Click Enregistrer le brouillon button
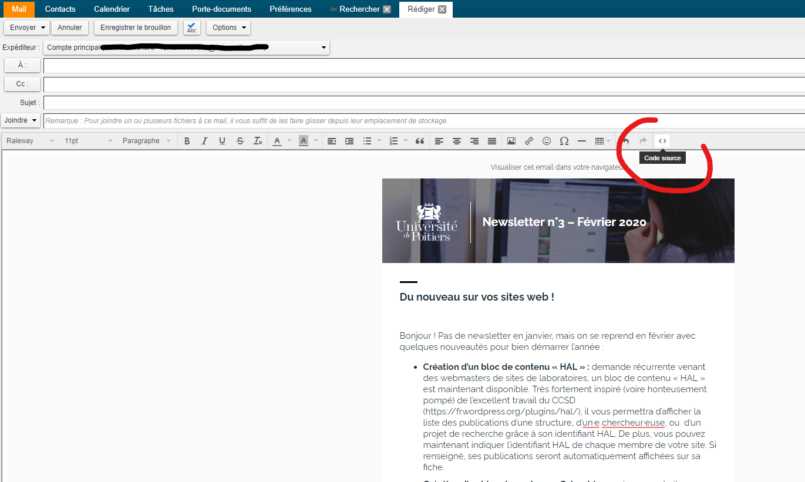Viewport: 805px width, 482px height. [x=136, y=28]
